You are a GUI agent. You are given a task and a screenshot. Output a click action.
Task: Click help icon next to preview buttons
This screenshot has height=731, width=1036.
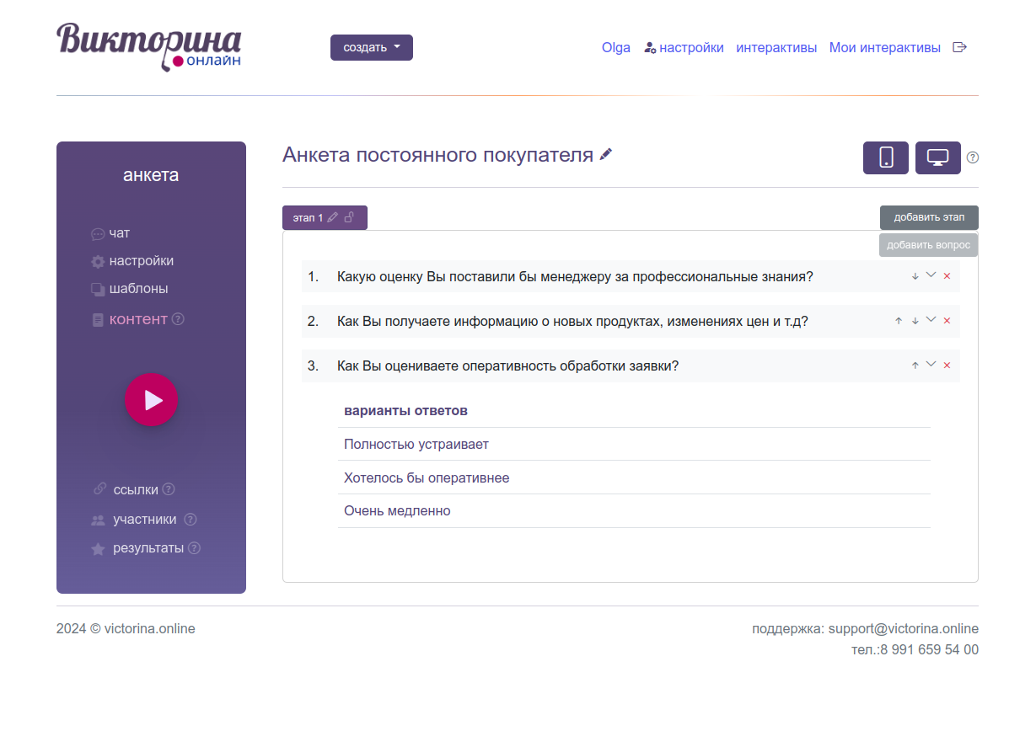(x=973, y=157)
